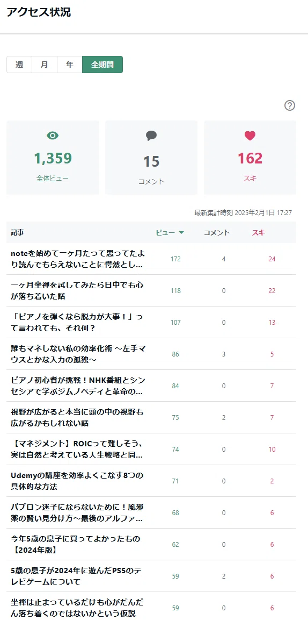This screenshot has height=620, width=308.
Task: Select the 年 period tab
Action: [x=70, y=65]
